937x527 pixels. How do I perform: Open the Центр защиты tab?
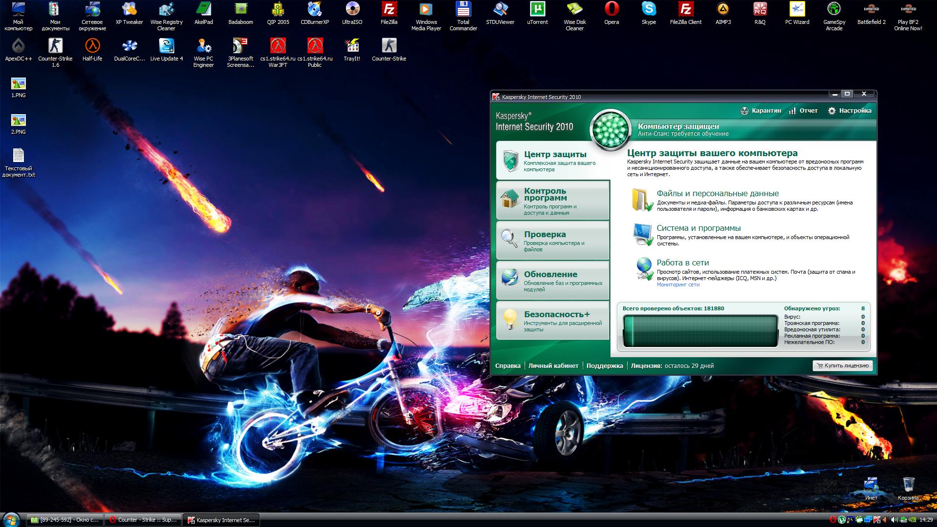(x=553, y=161)
